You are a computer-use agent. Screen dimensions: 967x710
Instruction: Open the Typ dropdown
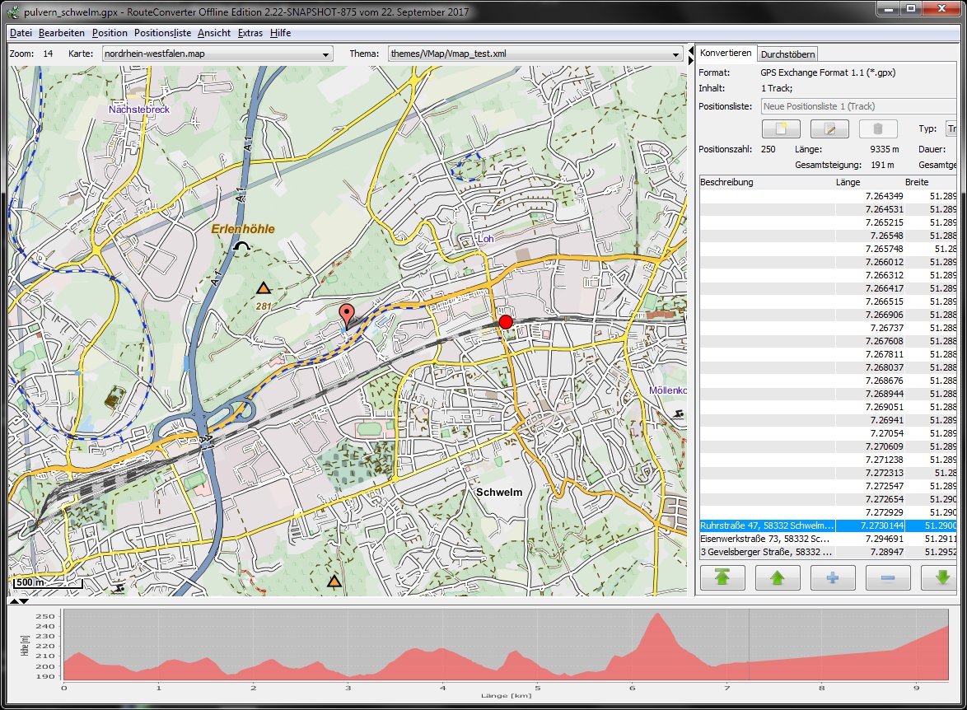coord(950,128)
